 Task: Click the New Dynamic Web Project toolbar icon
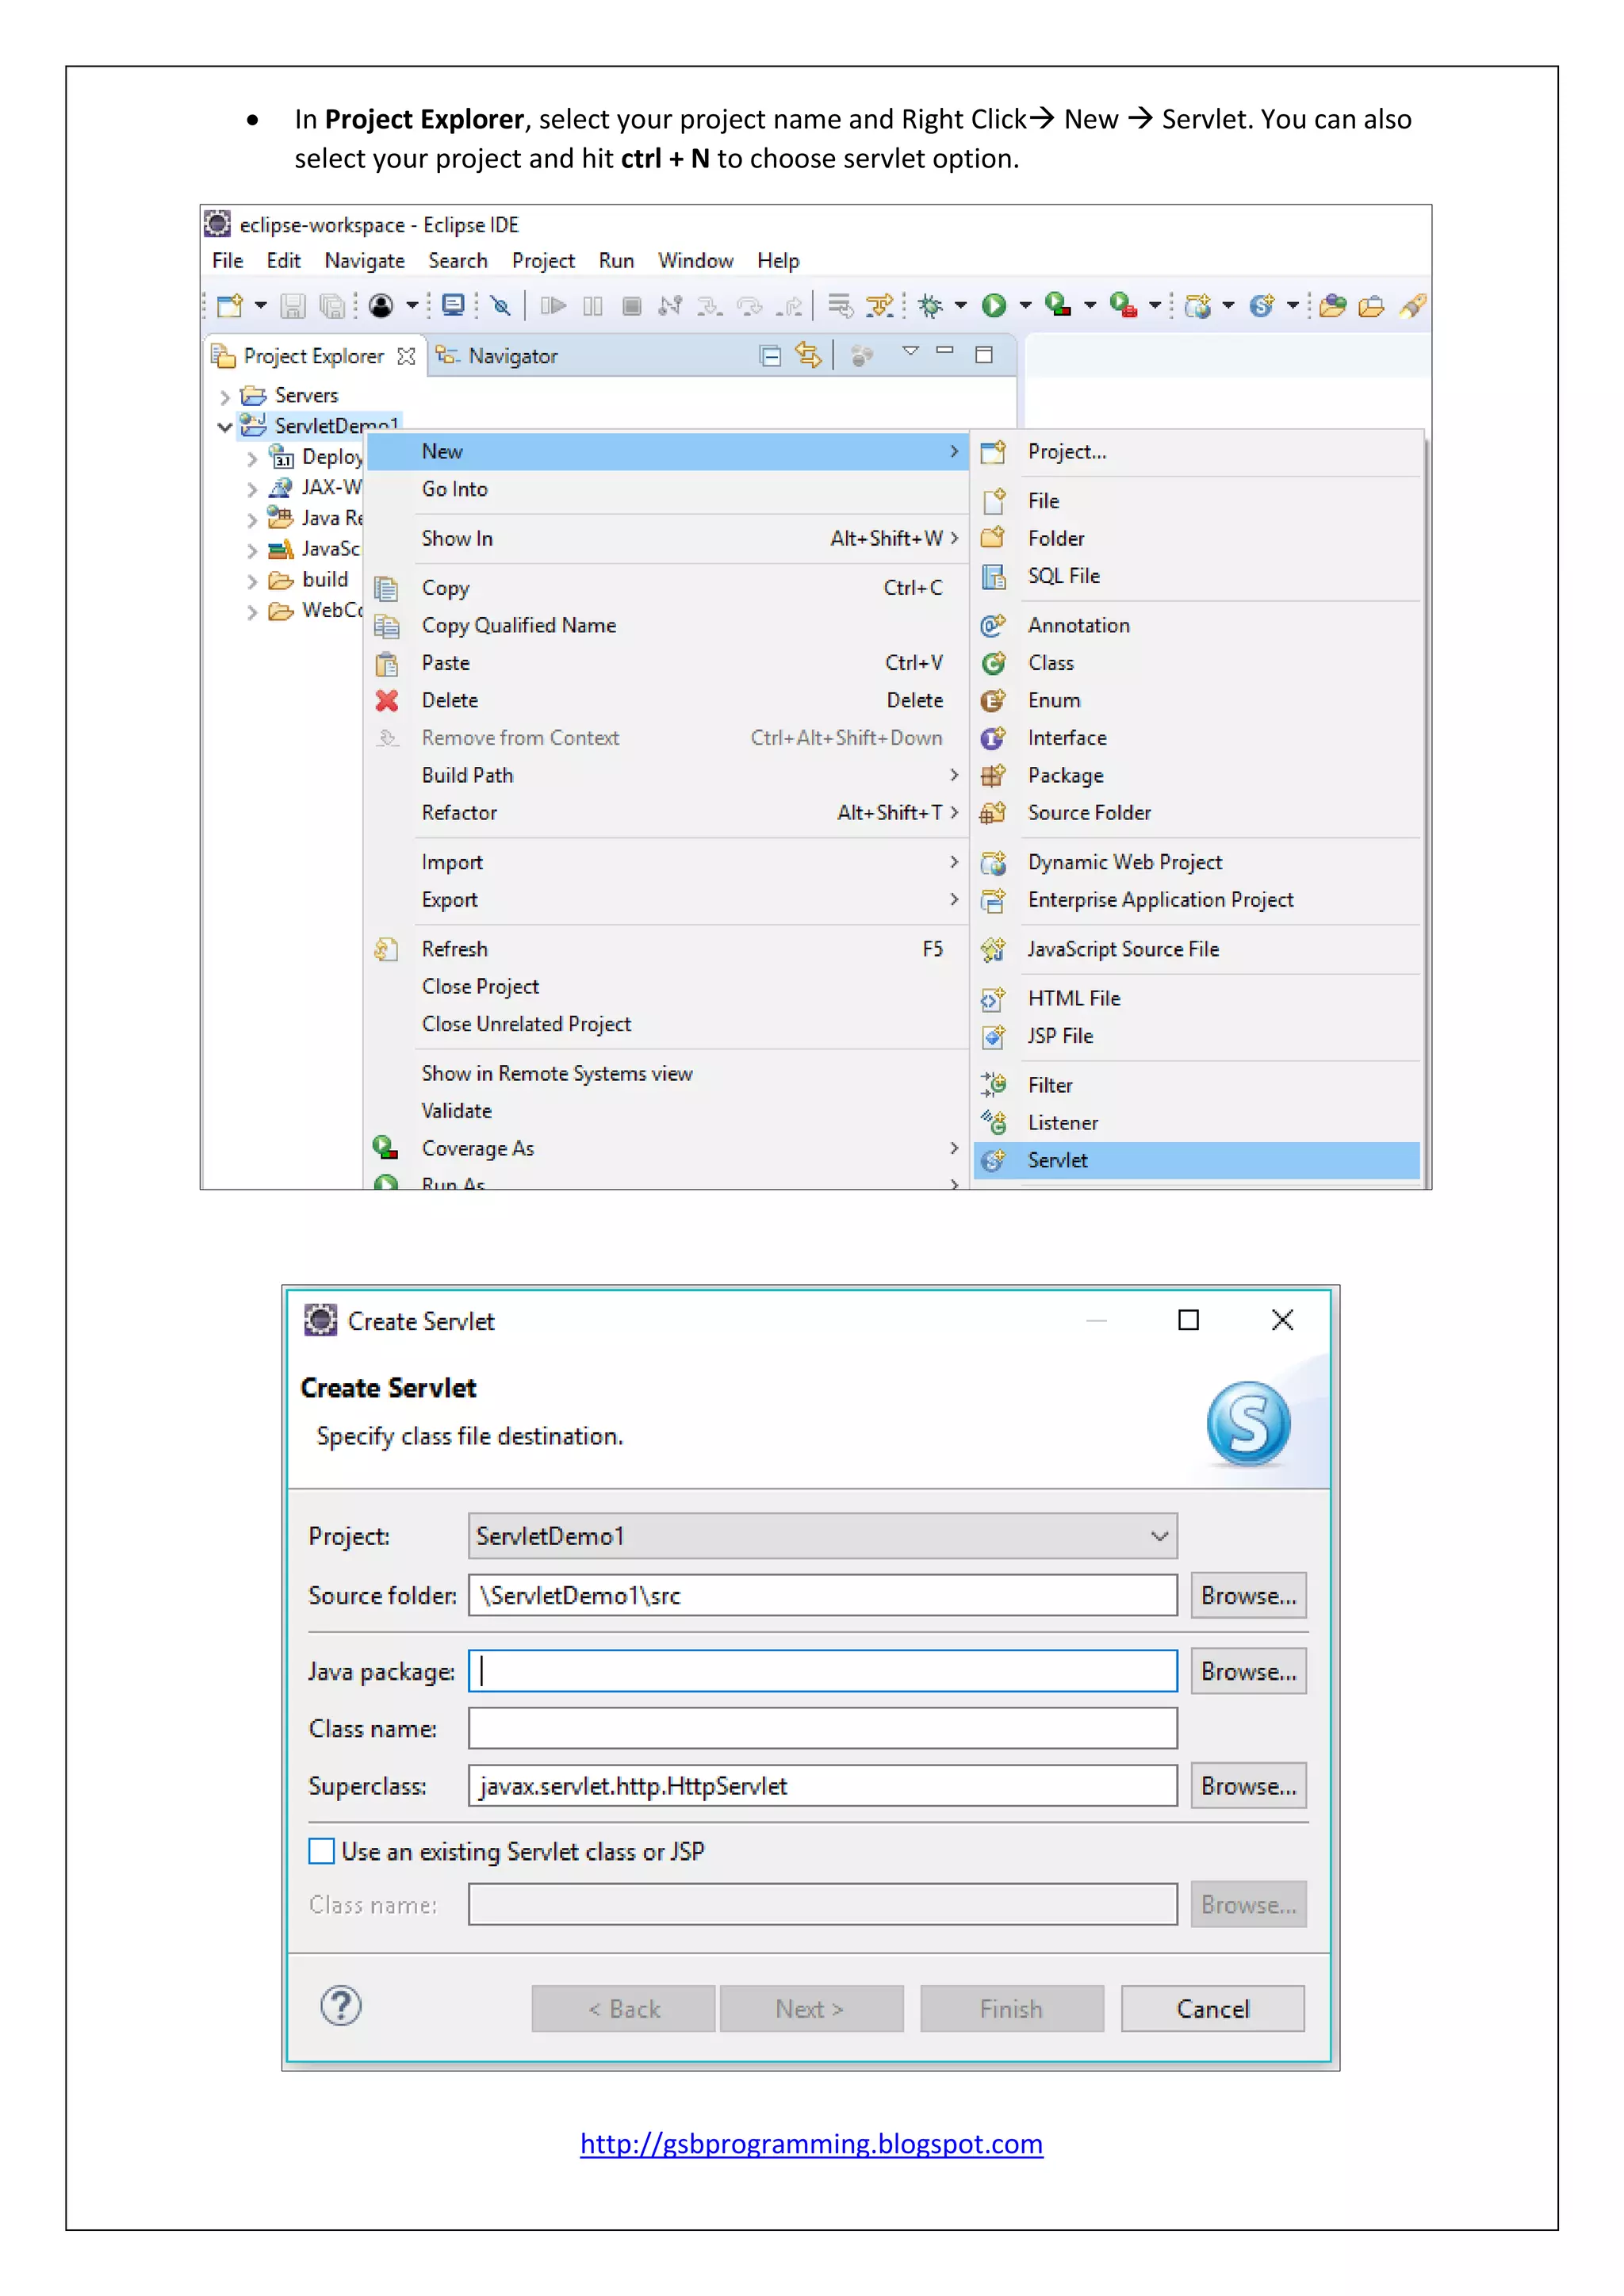pyautogui.click(x=1197, y=305)
